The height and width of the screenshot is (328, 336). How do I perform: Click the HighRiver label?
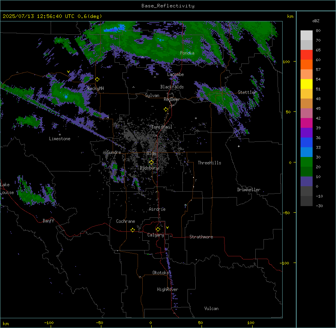pos(168,289)
